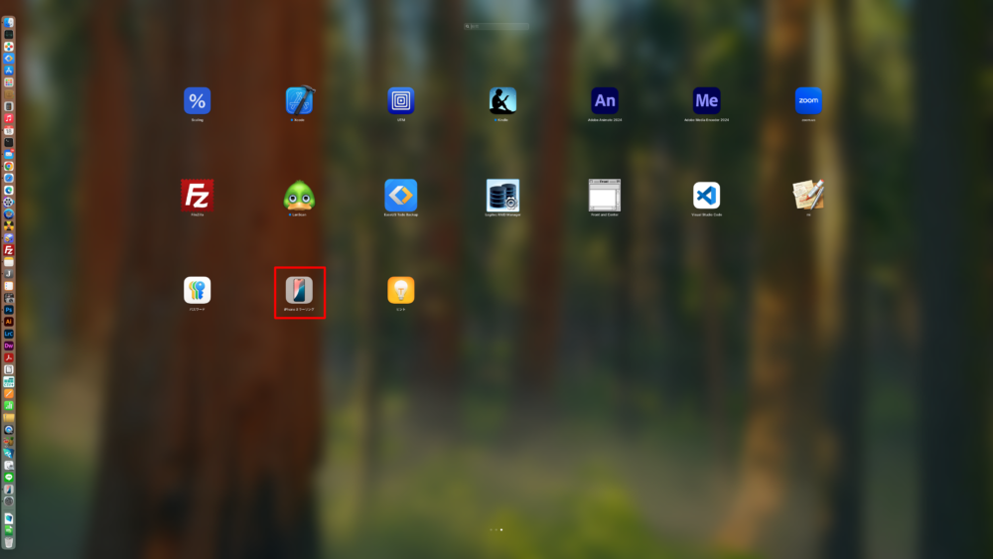Open Adobe Media Encoder 2024
Screen dimensions: 993x559
point(706,100)
